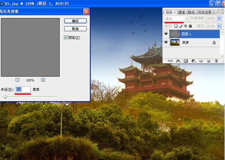This screenshot has width=225, height=160.
Task: Close the 图层 tab with x
Action: [175, 13]
